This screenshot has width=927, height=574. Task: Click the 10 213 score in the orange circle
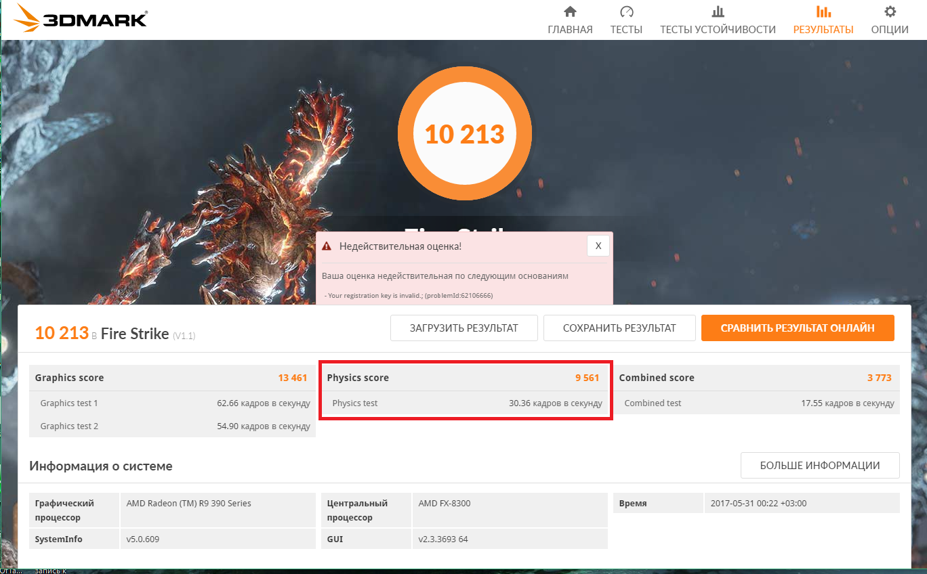[465, 134]
